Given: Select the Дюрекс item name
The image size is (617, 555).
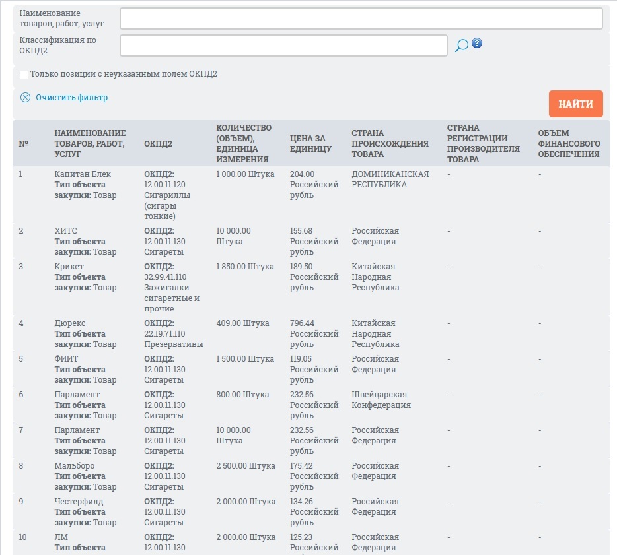Looking at the screenshot, I should tap(70, 323).
